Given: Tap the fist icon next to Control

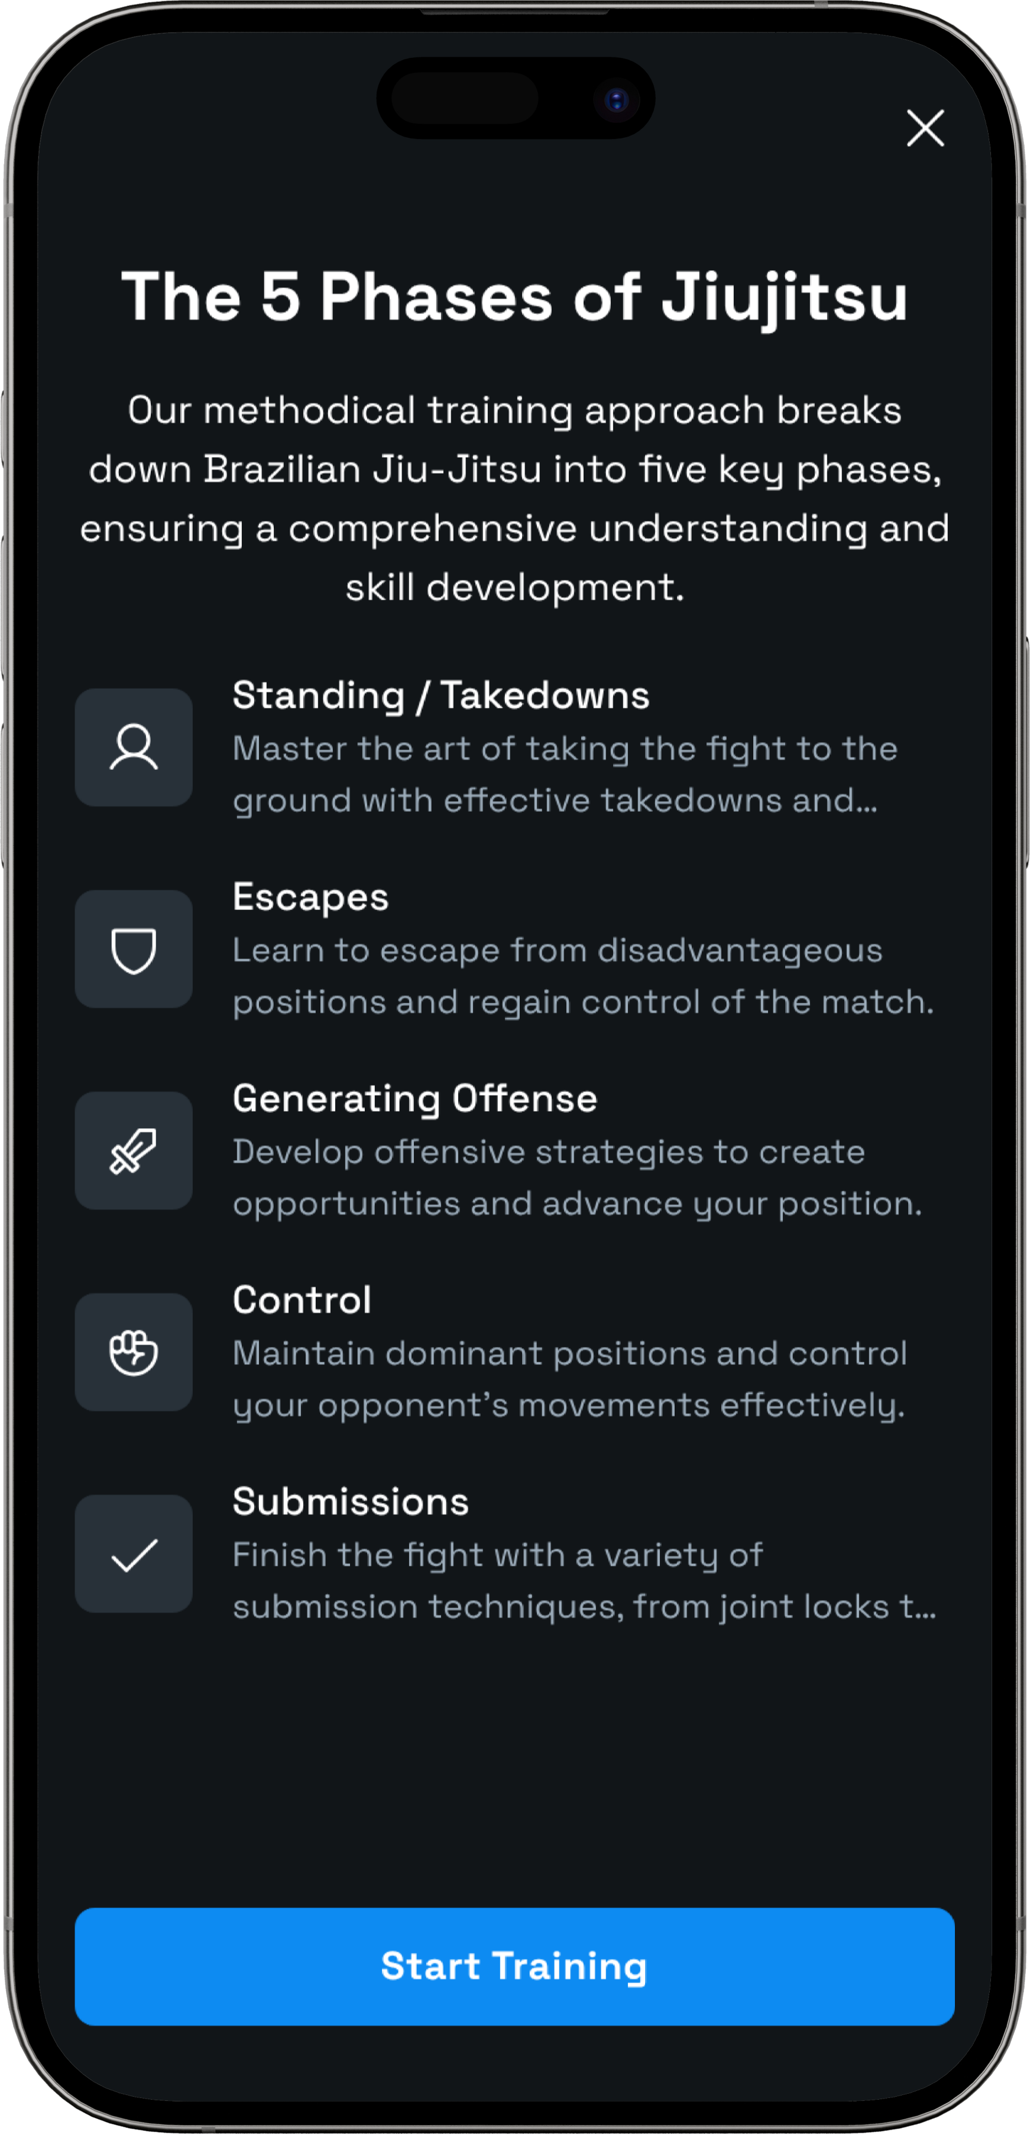Looking at the screenshot, I should coord(134,1352).
